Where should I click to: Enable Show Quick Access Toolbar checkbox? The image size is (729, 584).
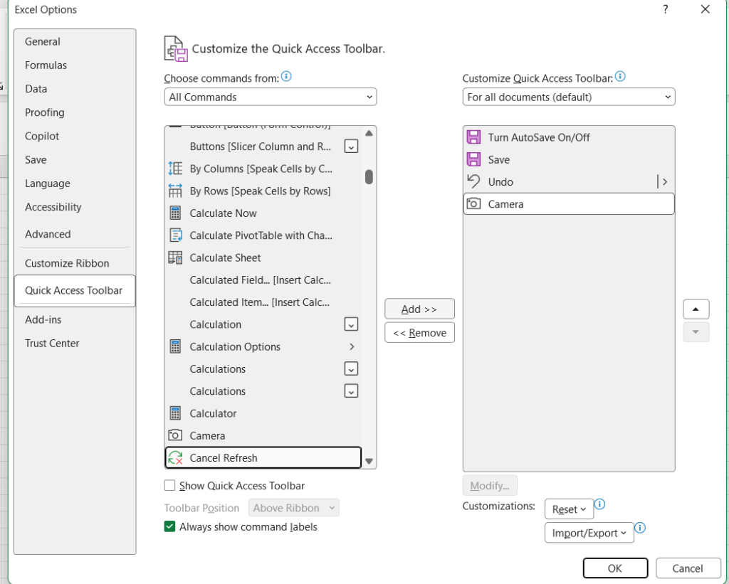click(169, 486)
